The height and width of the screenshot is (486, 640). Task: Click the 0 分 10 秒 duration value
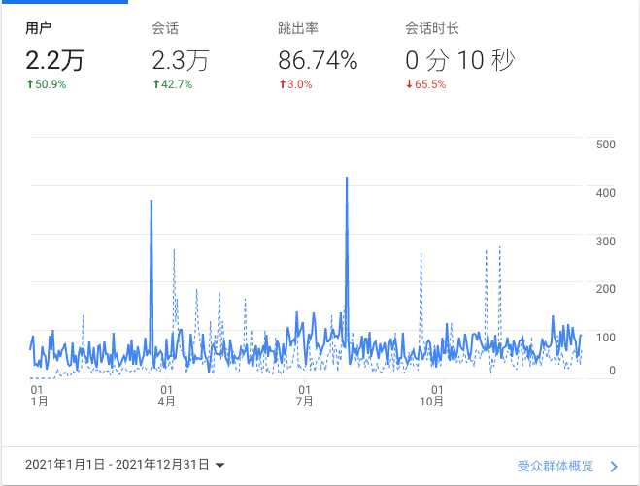pyautogui.click(x=459, y=61)
